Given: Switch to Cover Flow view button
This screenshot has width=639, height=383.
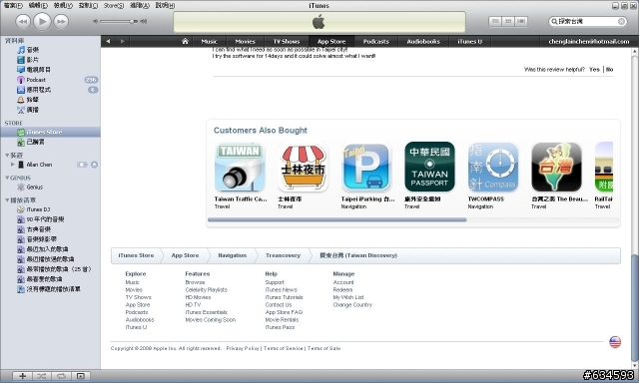Looking at the screenshot, I should point(521,21).
